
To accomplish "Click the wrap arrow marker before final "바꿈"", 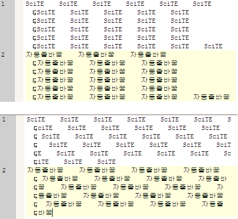I will [x=36, y=213].
